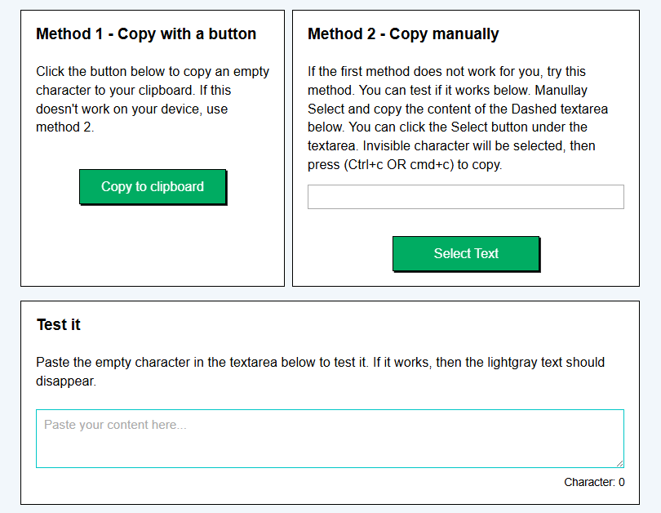Image resolution: width=661 pixels, height=513 pixels.
Task: Click the empty textarea above Select Text
Action: tap(465, 196)
